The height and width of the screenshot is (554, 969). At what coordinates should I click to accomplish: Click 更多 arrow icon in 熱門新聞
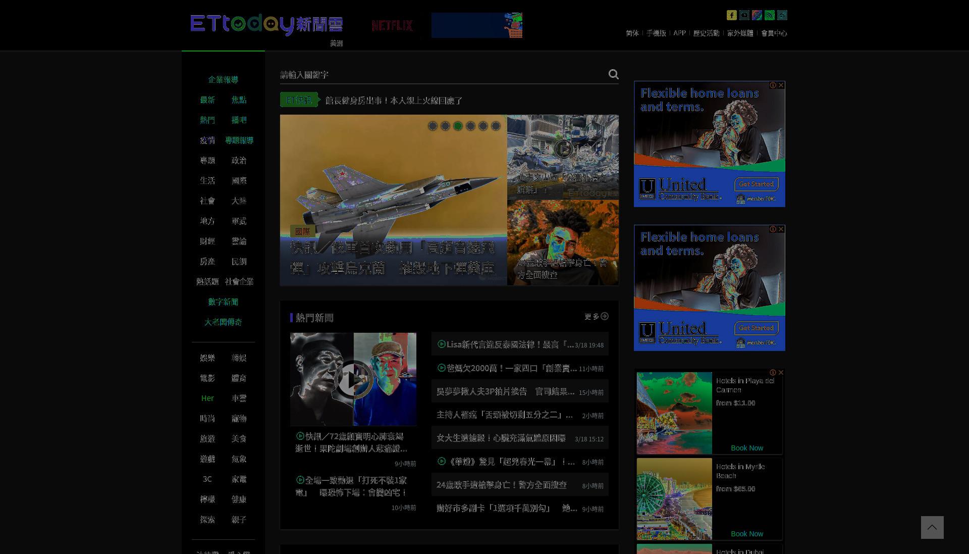coord(605,316)
